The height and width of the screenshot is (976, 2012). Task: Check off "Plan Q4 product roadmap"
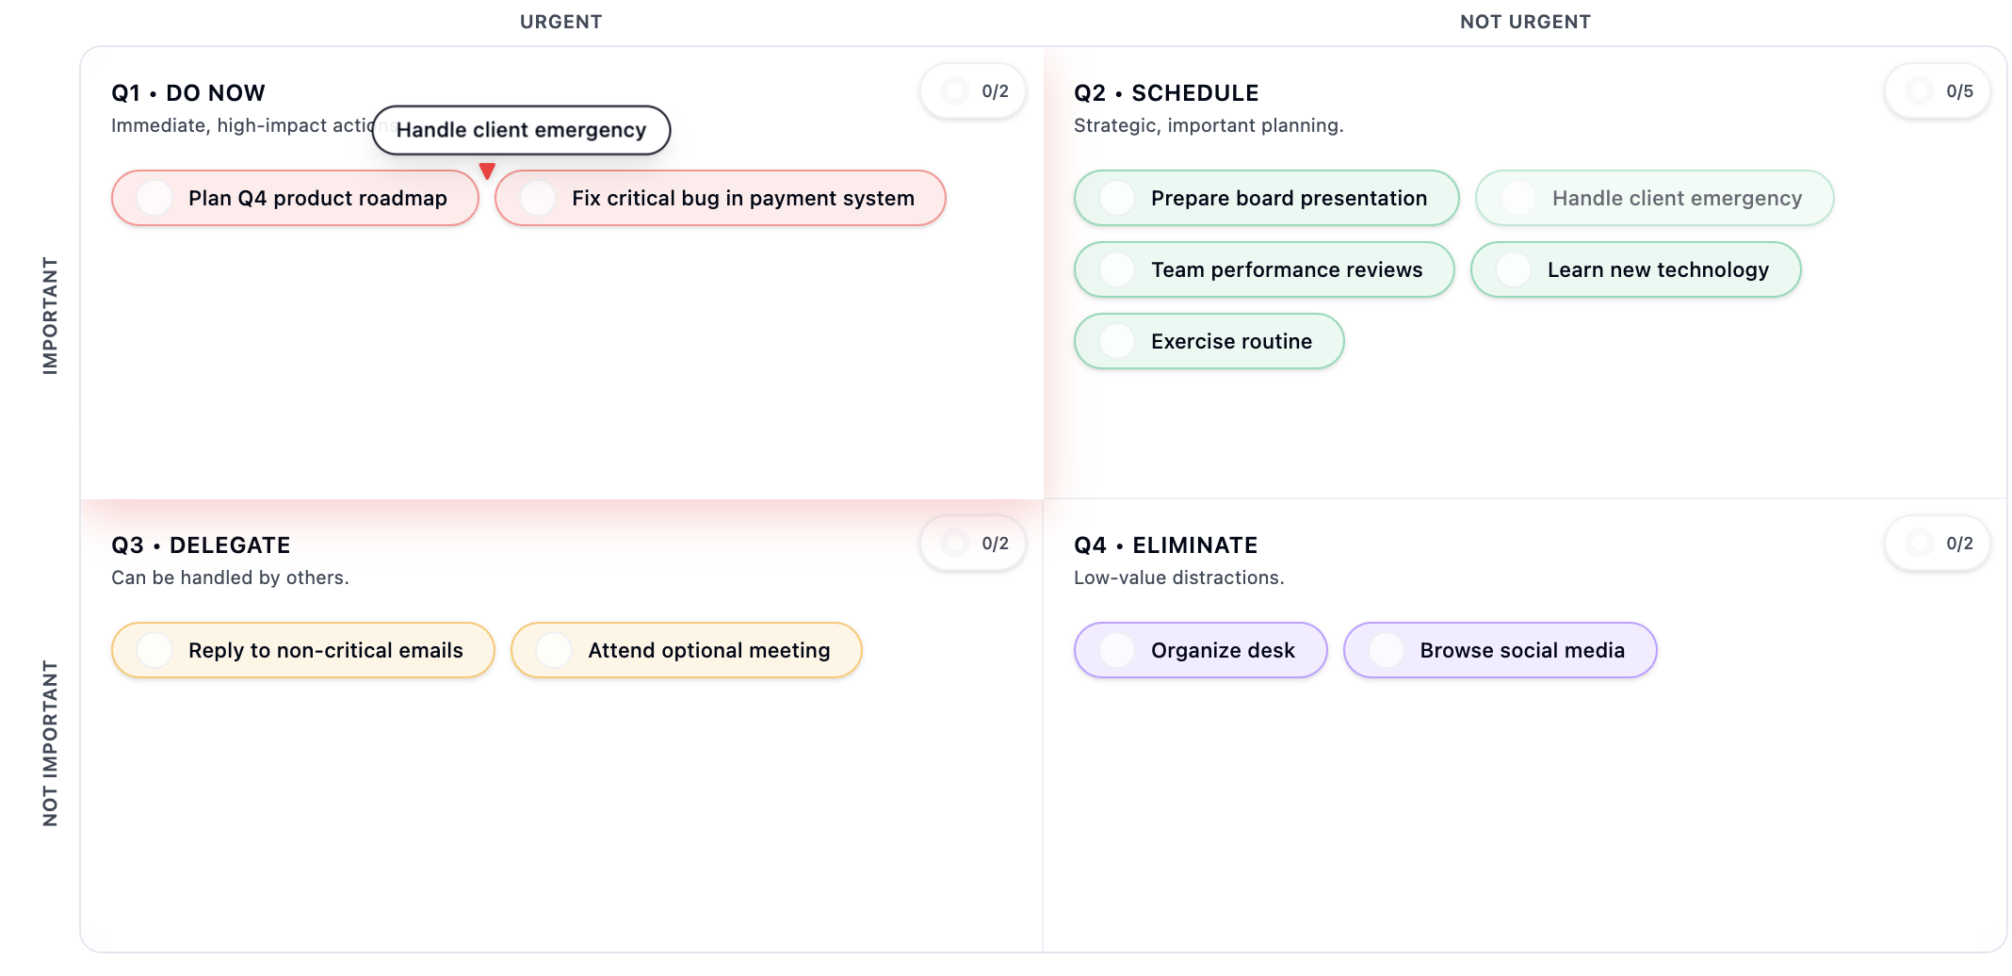point(154,198)
